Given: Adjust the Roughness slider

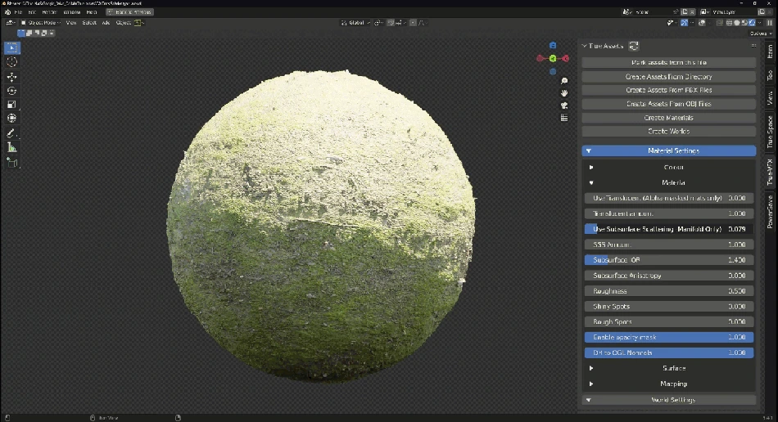Looking at the screenshot, I should (667, 290).
